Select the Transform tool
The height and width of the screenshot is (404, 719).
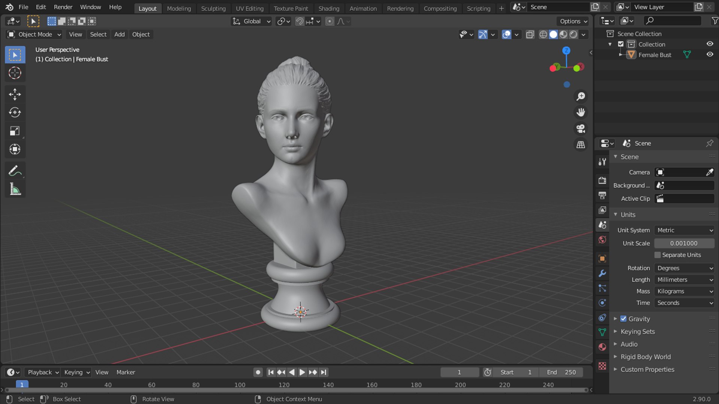click(15, 149)
